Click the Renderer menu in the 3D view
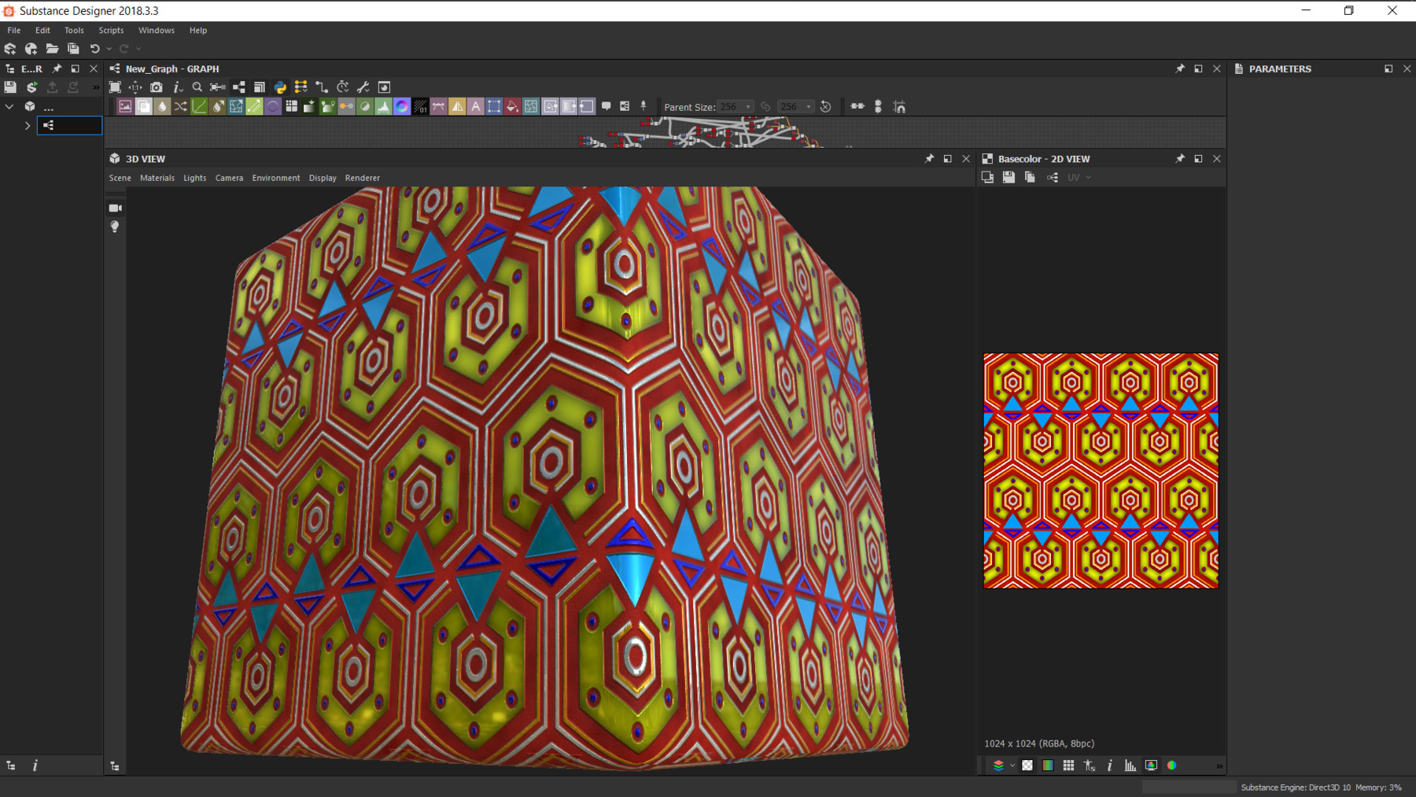 [363, 178]
